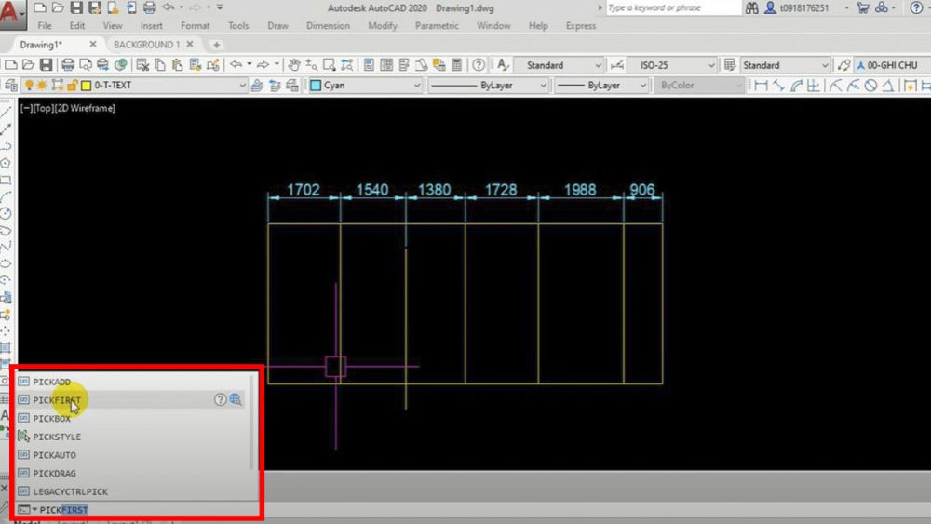Select the Linear dimension tool
The width and height of the screenshot is (931, 524).
tap(761, 86)
